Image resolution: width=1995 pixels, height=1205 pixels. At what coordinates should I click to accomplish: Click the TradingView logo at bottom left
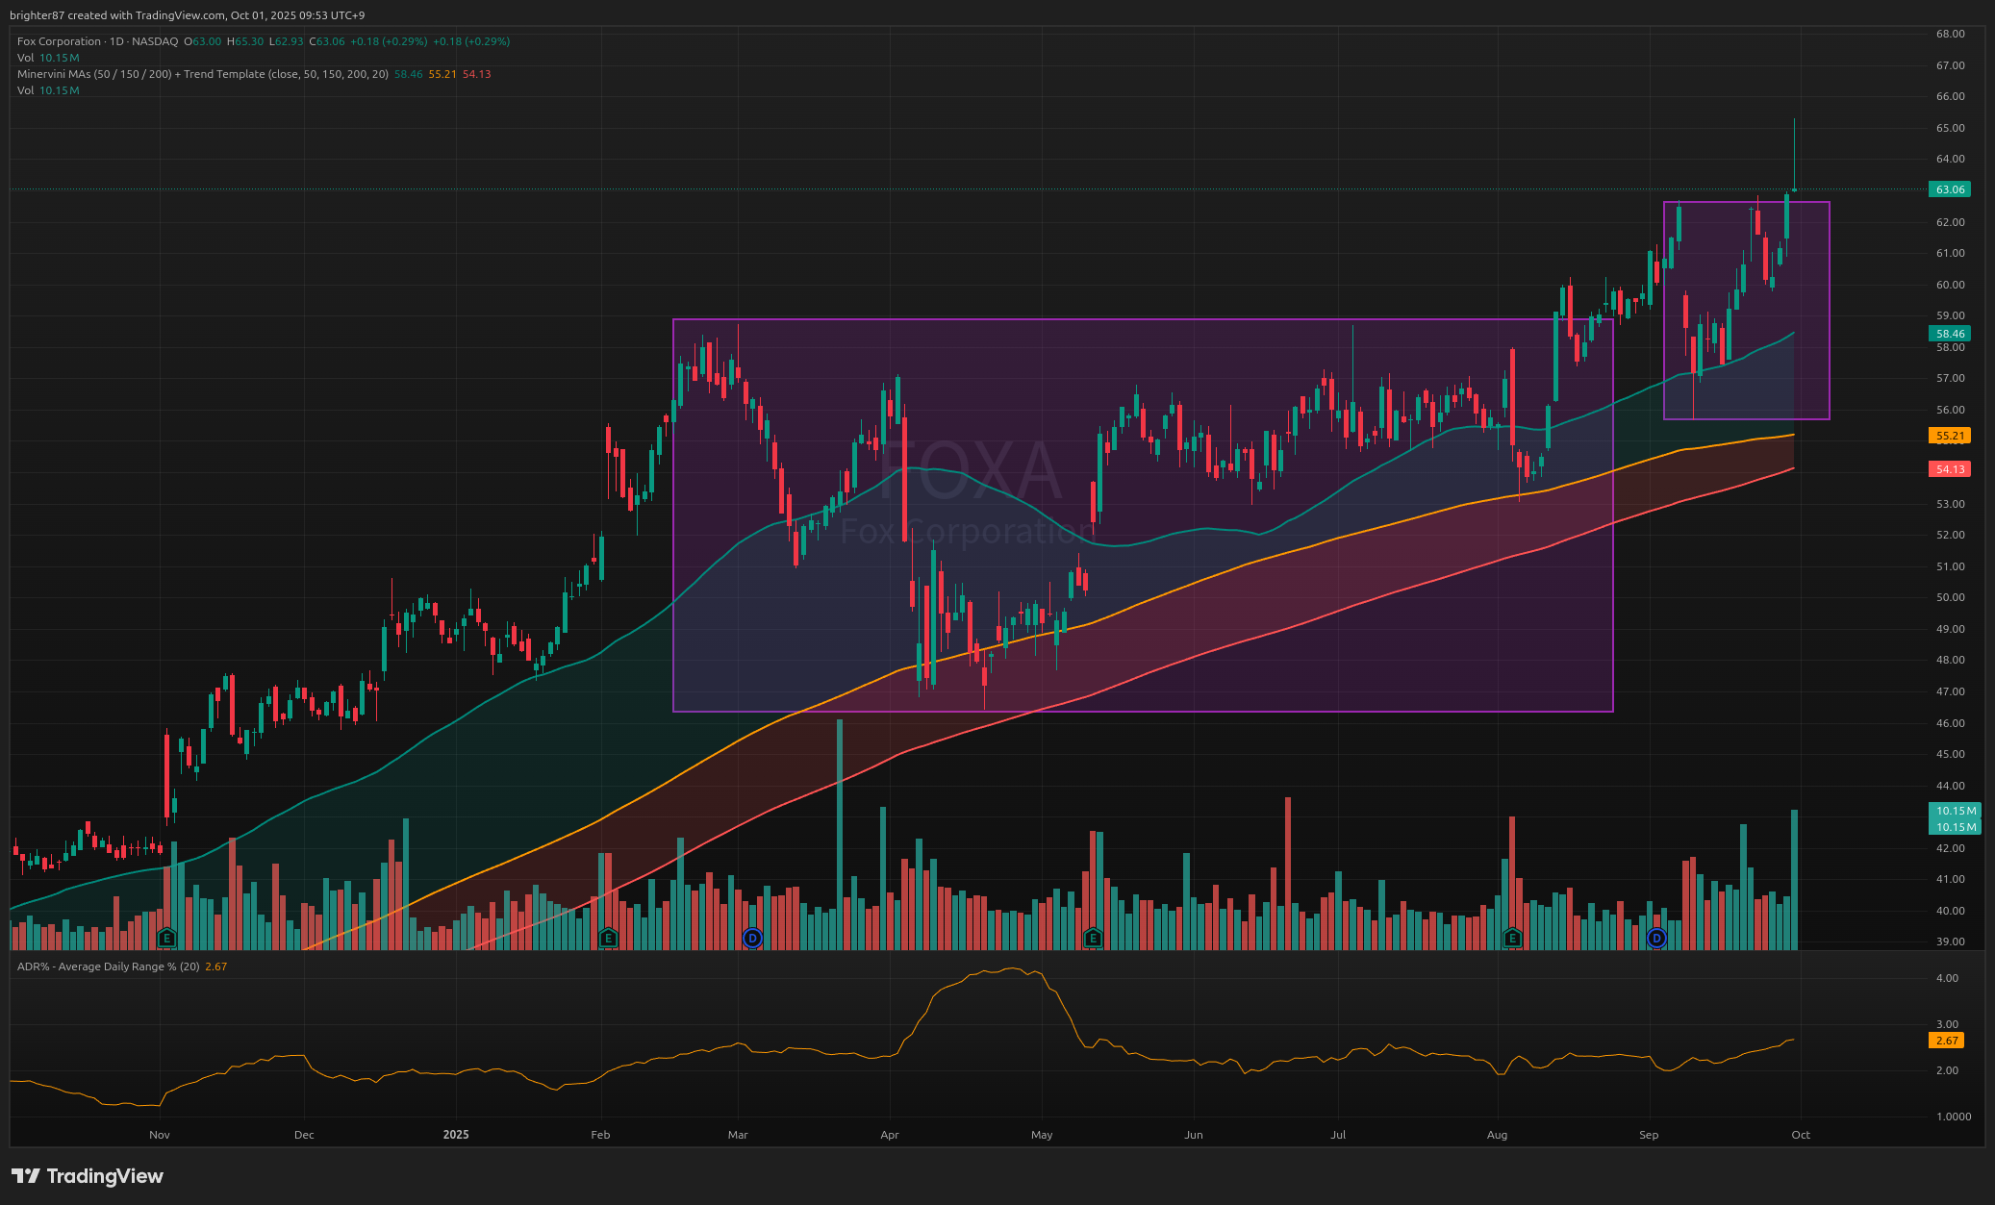click(x=88, y=1176)
